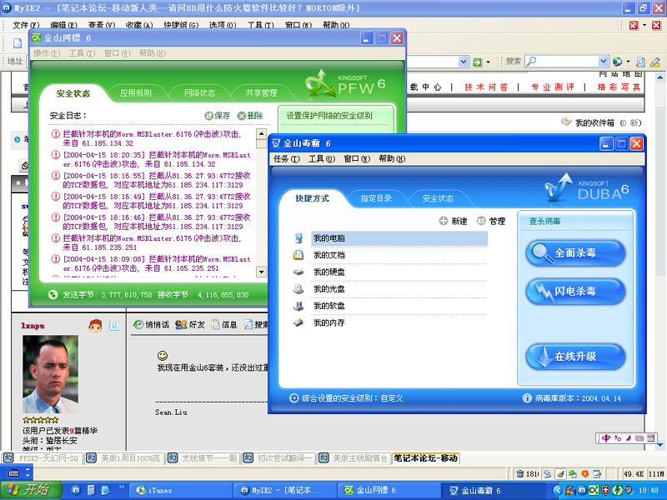The height and width of the screenshot is (500, 667).
Task: Open 我的收件箱 inbox link
Action: (x=594, y=122)
